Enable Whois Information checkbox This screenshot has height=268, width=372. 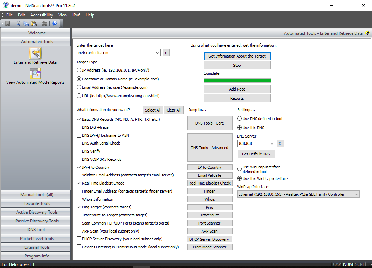(79, 199)
